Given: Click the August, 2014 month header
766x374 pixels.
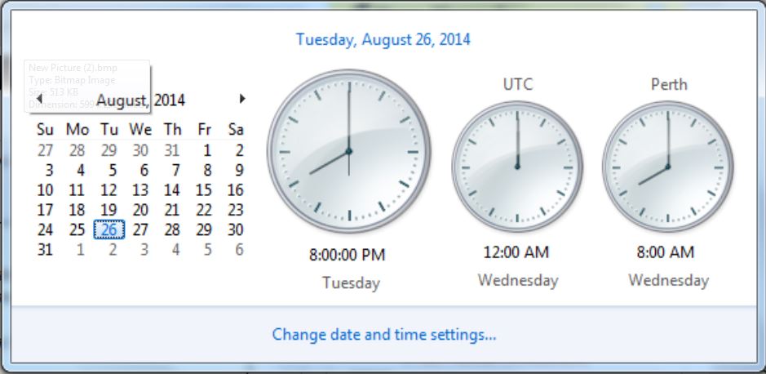Looking at the screenshot, I should point(140,100).
